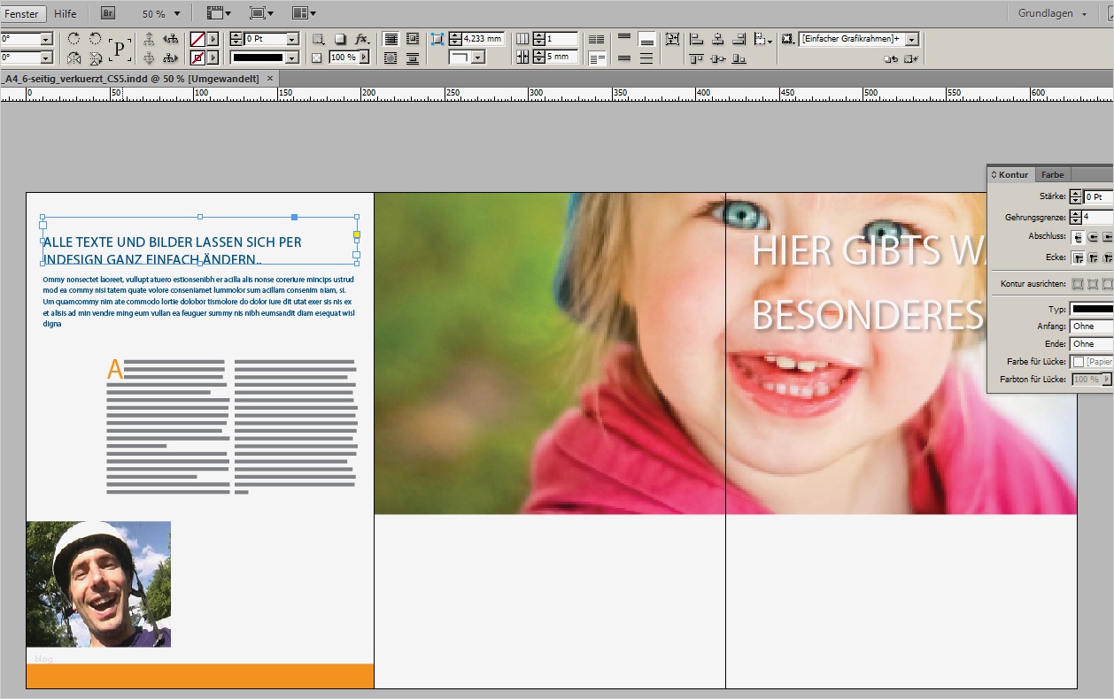Open effects with the fx icon
This screenshot has width=1114, height=699.
(360, 39)
